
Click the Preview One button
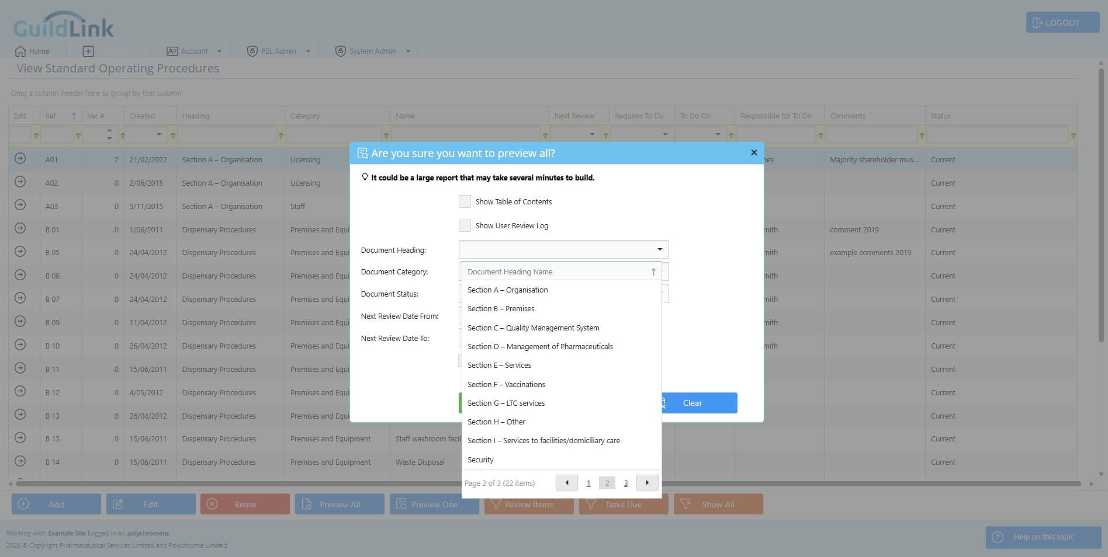coord(434,504)
